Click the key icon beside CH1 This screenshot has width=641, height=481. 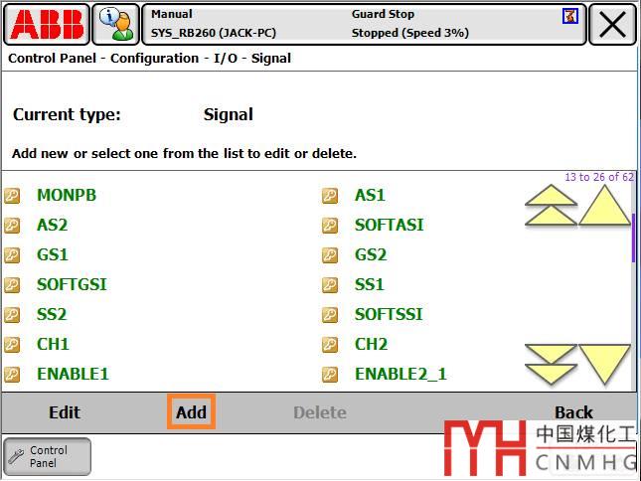coord(12,345)
